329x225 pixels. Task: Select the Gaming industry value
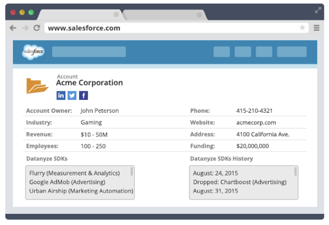pos(92,122)
